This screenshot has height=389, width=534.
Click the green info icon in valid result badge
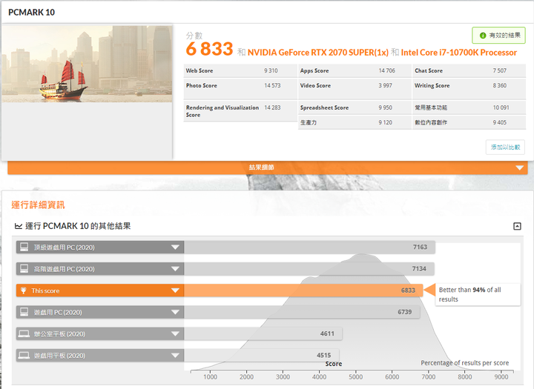coord(483,36)
